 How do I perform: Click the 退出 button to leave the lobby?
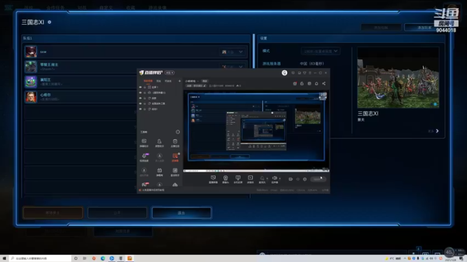[x=182, y=213]
